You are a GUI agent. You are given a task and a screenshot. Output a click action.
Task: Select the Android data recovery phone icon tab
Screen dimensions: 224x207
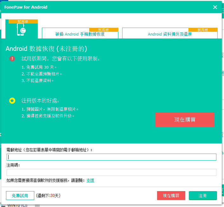coord(22,29)
